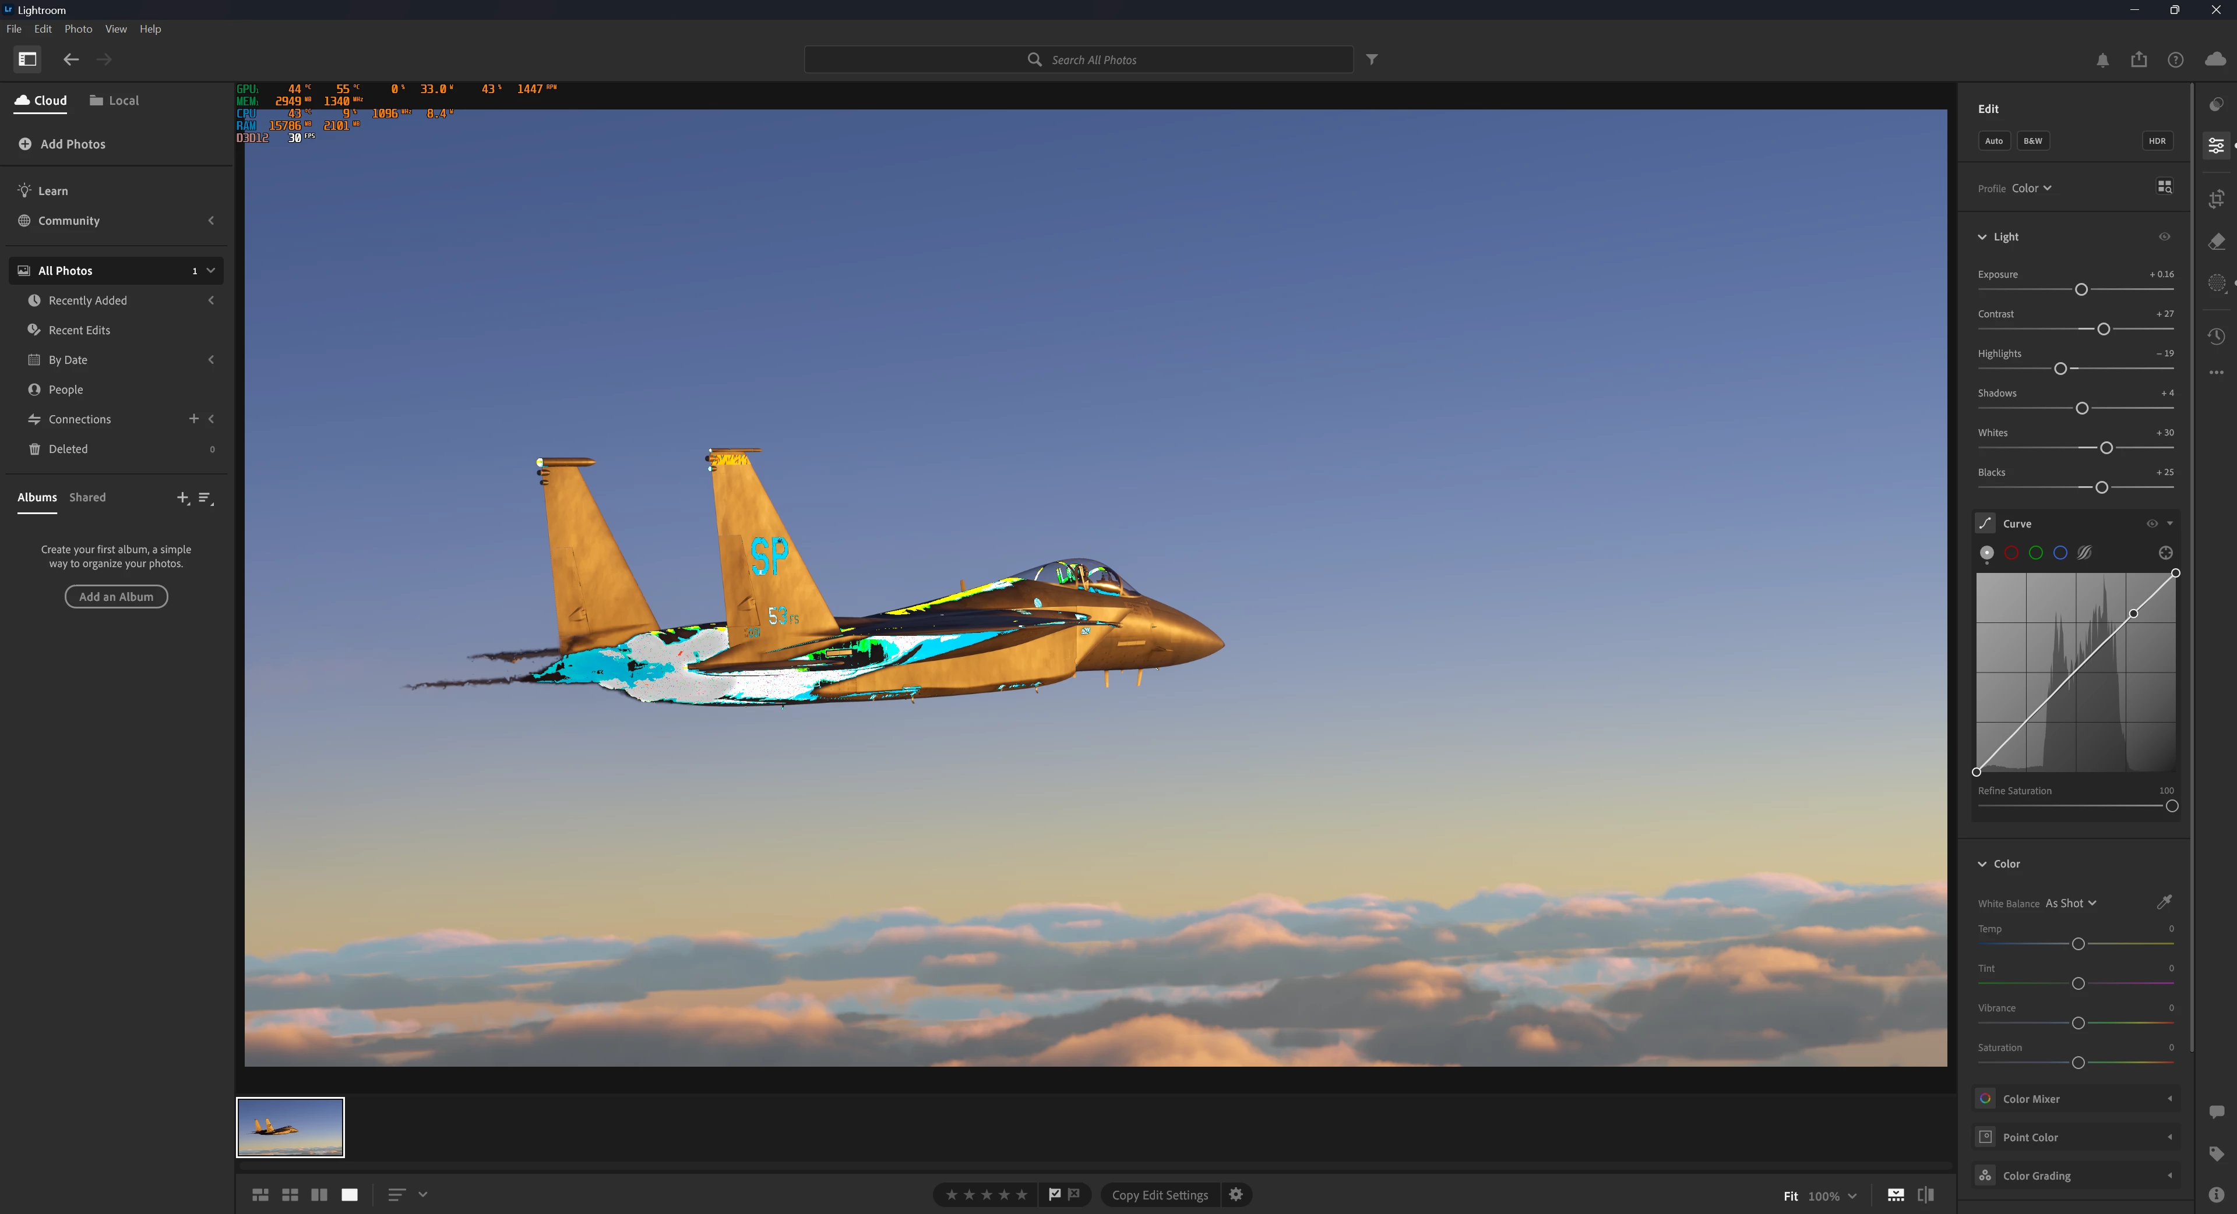
Task: Open White Balance As Shot dropdown
Action: click(2070, 903)
